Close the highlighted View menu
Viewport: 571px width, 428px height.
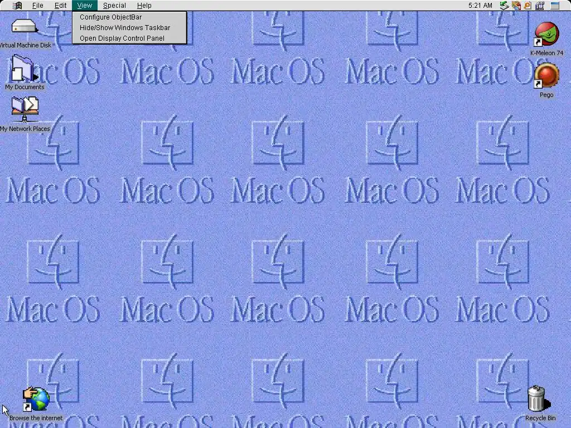(x=85, y=6)
